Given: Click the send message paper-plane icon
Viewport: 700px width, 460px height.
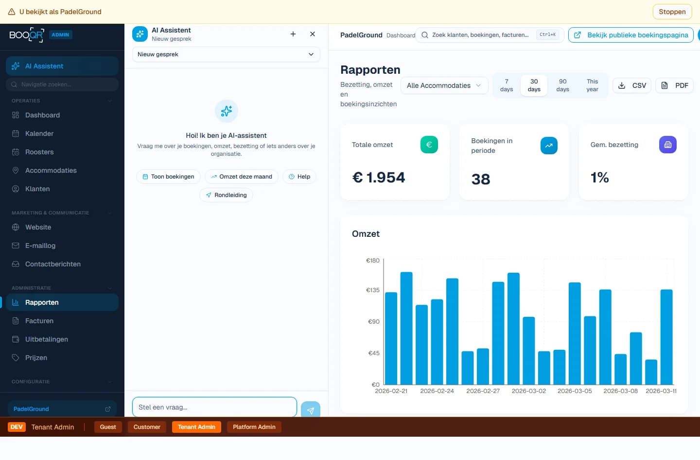Looking at the screenshot, I should 310,410.
